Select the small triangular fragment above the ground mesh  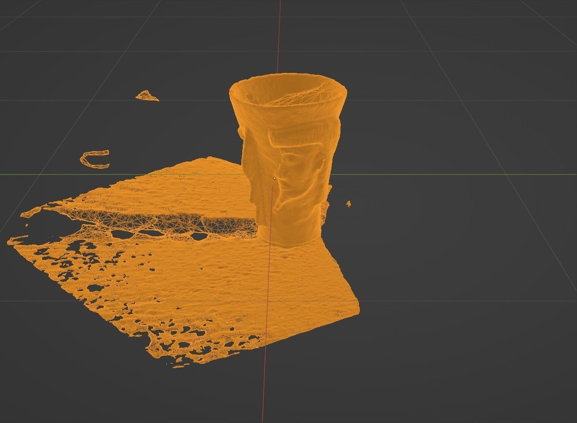[147, 96]
